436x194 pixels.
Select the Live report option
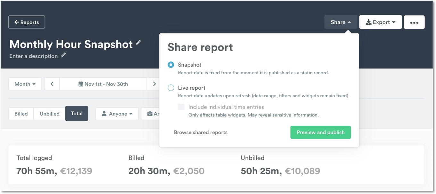pos(171,88)
